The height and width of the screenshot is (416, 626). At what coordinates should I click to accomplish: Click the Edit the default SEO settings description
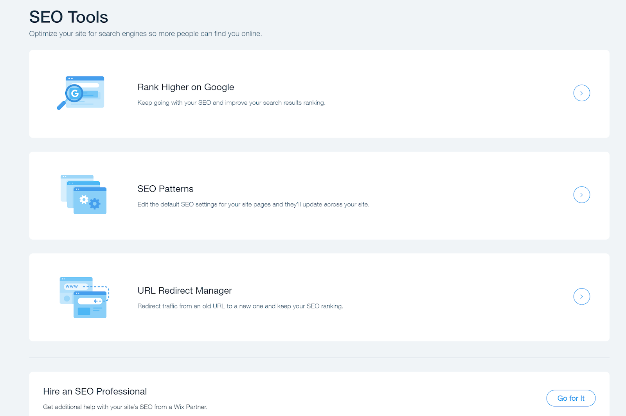(x=253, y=204)
